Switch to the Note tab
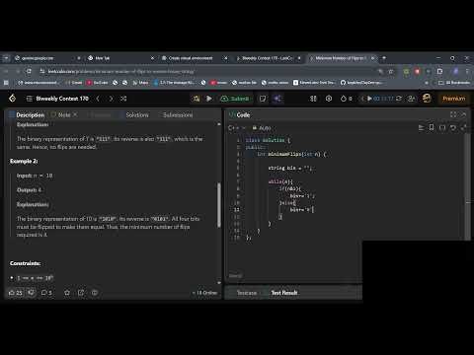This screenshot has width=474, height=355. tap(61, 115)
